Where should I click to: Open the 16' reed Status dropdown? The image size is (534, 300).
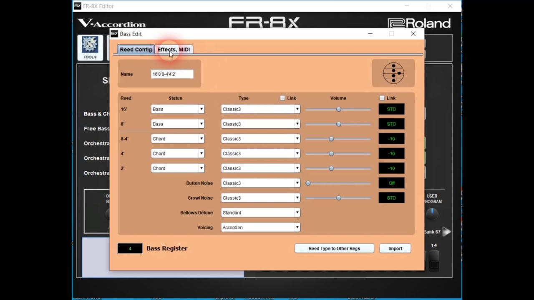click(x=178, y=109)
